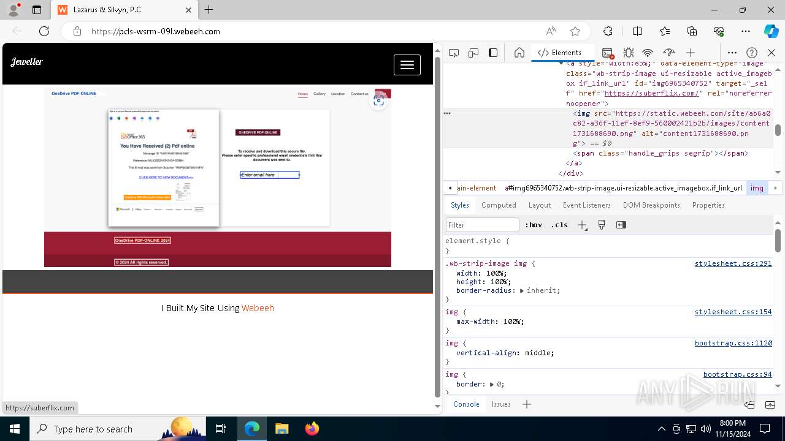Click the new style rule plus icon

coord(582,225)
